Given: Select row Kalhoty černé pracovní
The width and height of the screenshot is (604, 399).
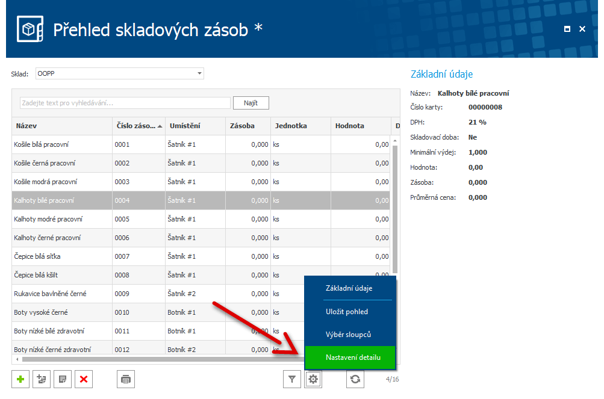Looking at the screenshot, I should [201, 238].
